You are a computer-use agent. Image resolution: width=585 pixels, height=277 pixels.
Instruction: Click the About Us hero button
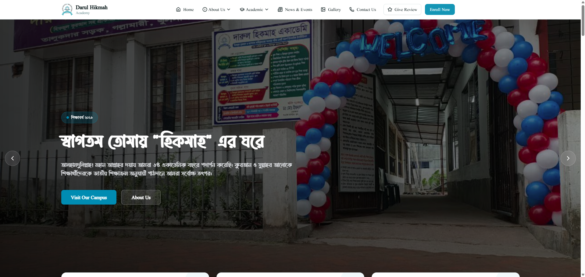141,197
